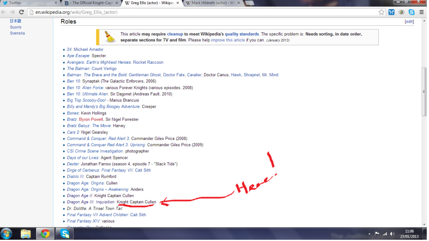Click the eye extension icon in toolbar
The image size is (429, 241).
pyautogui.click(x=401, y=12)
